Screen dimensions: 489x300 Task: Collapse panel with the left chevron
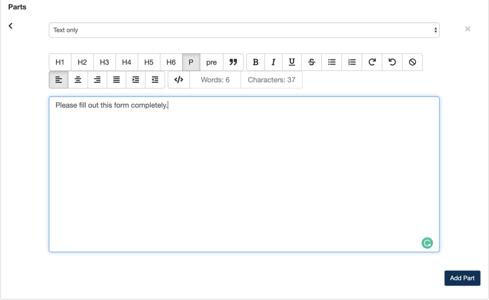[10, 26]
